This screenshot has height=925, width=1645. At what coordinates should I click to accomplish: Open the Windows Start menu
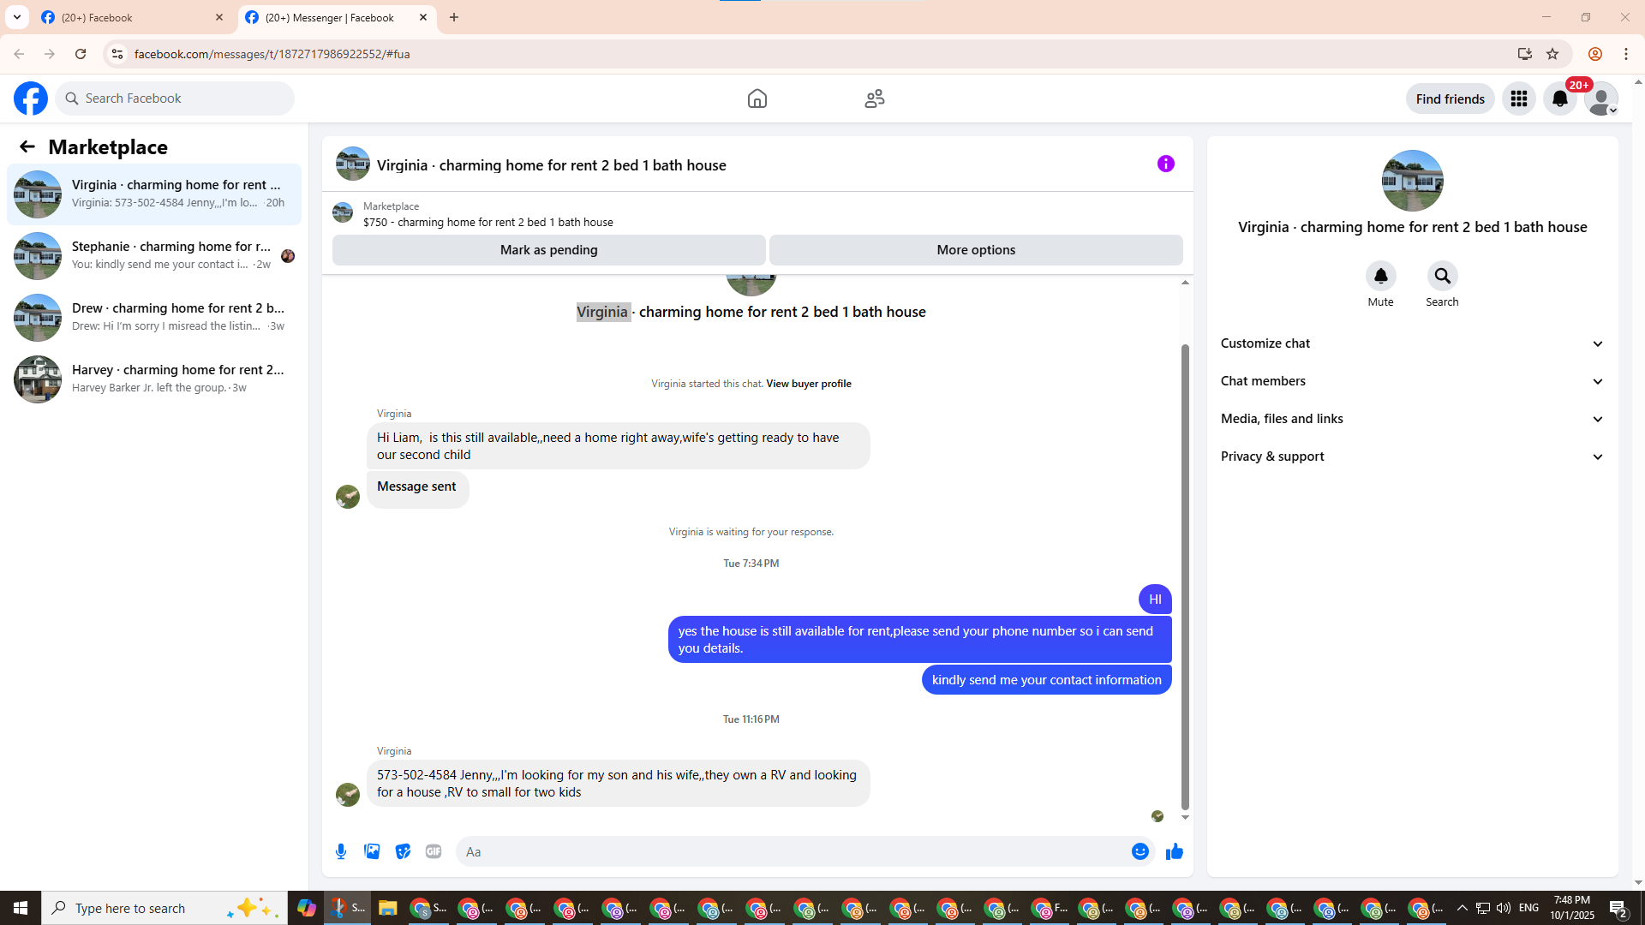21,908
